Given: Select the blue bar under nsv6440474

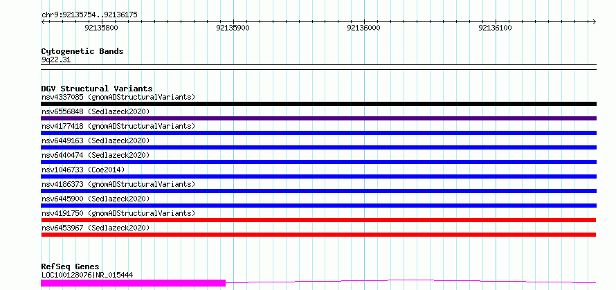Looking at the screenshot, I should (x=318, y=162).
